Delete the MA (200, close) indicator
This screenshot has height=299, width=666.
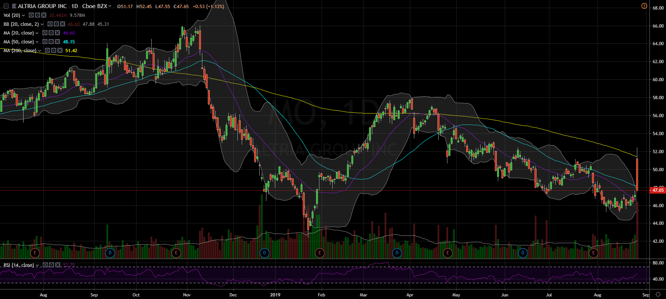[x=60, y=50]
